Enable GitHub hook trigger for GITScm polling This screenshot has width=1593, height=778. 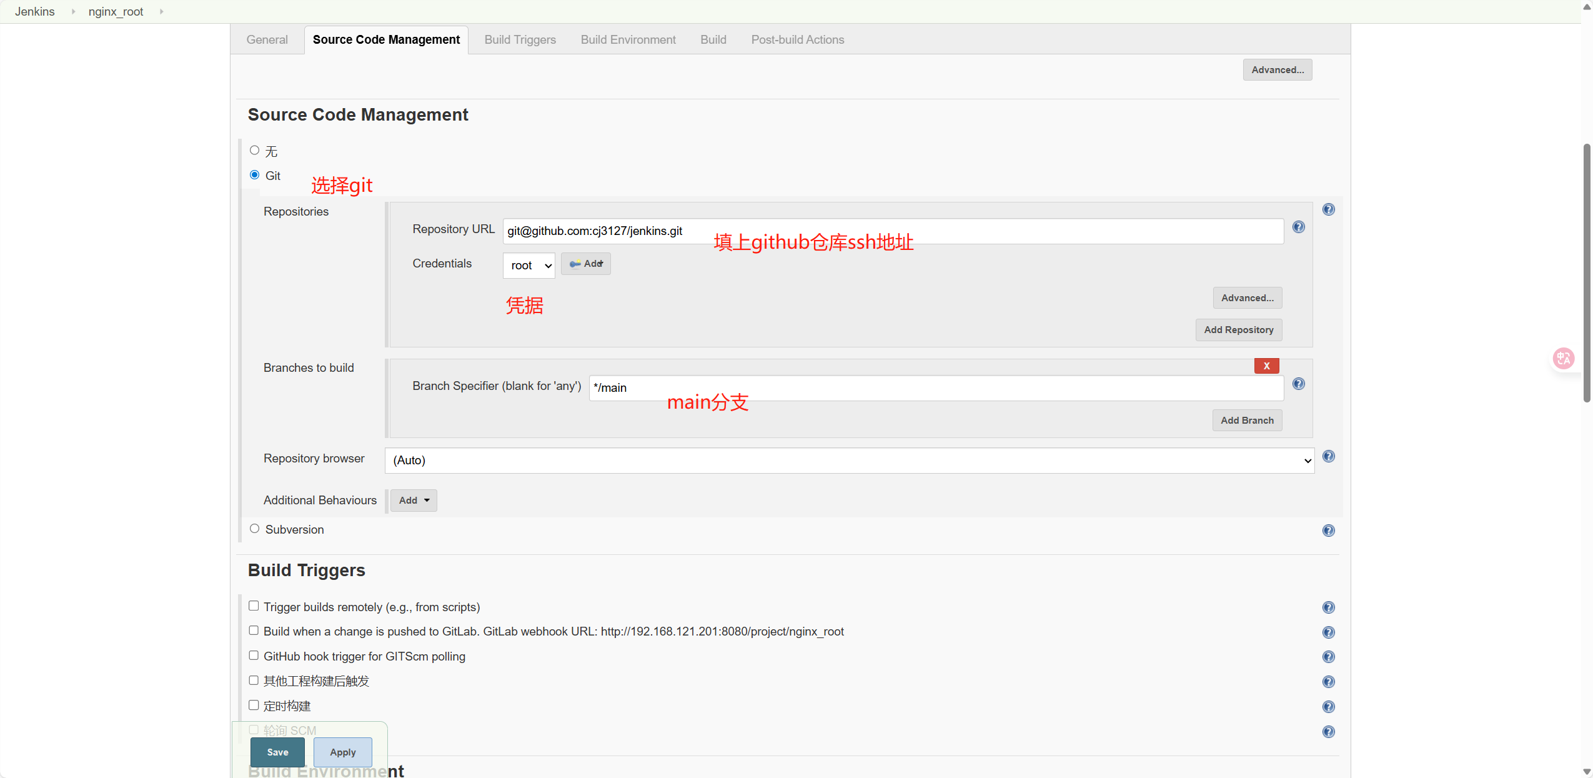click(254, 656)
